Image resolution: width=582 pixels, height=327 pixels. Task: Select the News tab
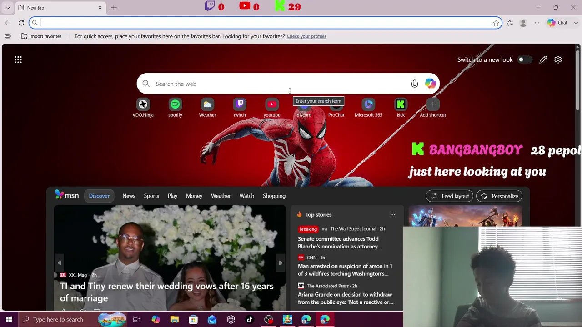129,196
